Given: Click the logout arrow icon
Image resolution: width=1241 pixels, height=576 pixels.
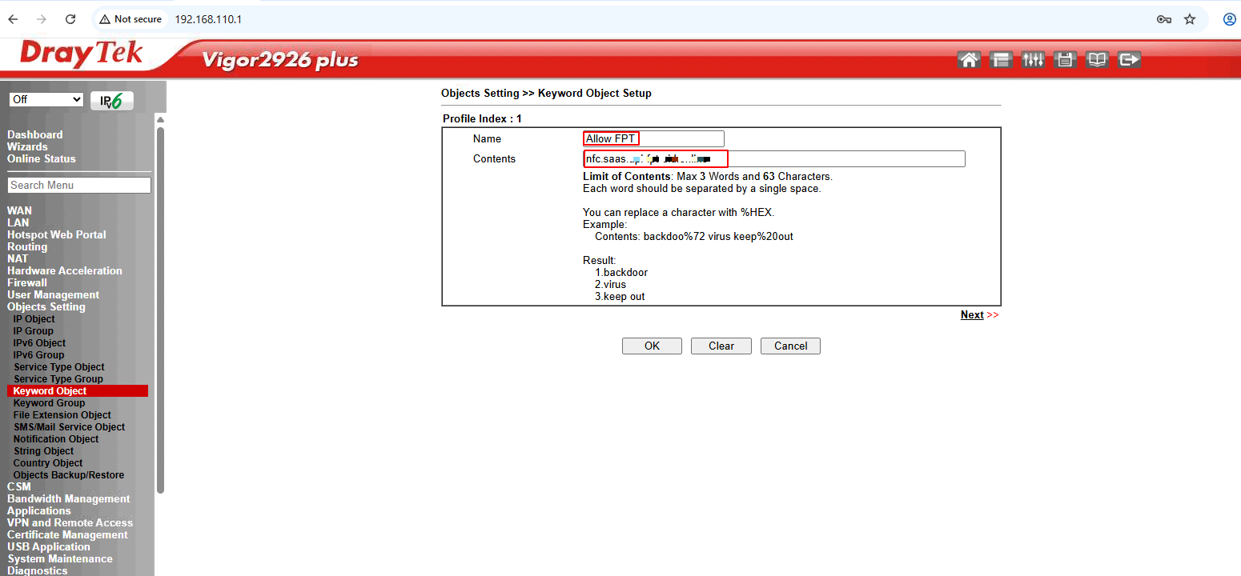Looking at the screenshot, I should [1129, 60].
